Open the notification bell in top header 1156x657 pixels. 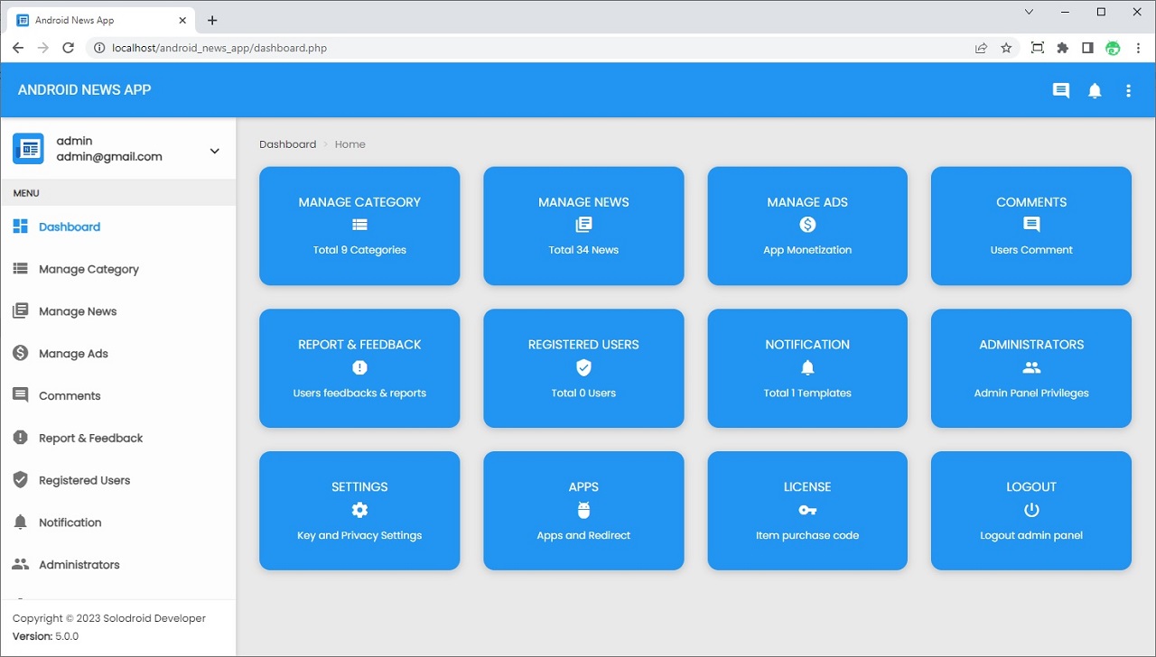(x=1095, y=90)
